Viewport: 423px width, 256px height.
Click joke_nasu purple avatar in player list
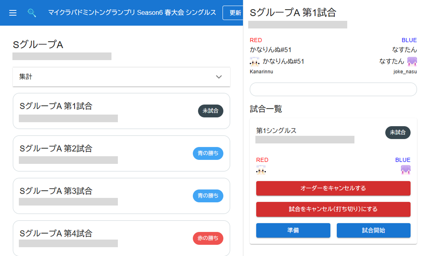click(x=412, y=62)
